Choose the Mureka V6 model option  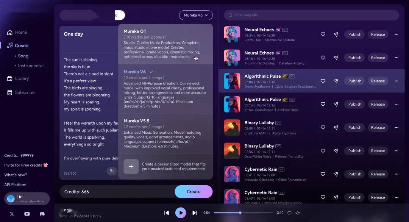[165, 89]
